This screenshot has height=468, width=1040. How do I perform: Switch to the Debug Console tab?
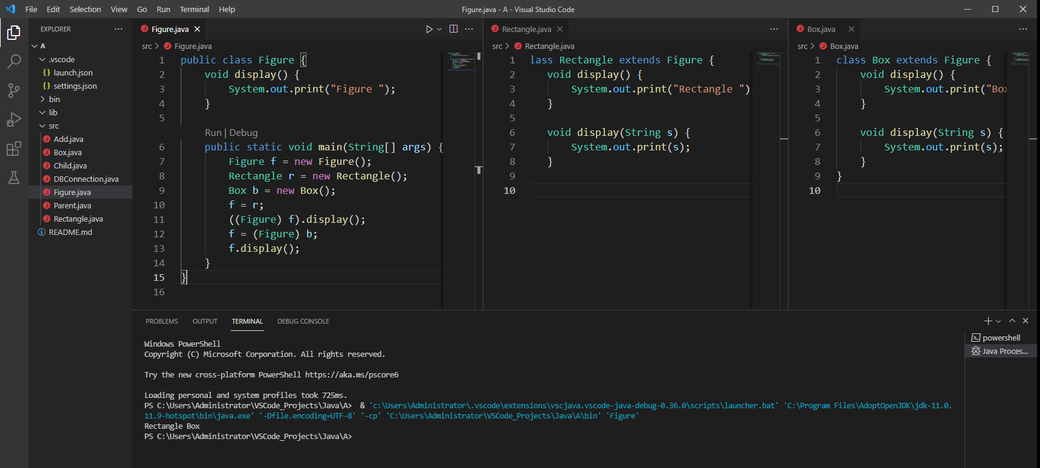coord(303,321)
